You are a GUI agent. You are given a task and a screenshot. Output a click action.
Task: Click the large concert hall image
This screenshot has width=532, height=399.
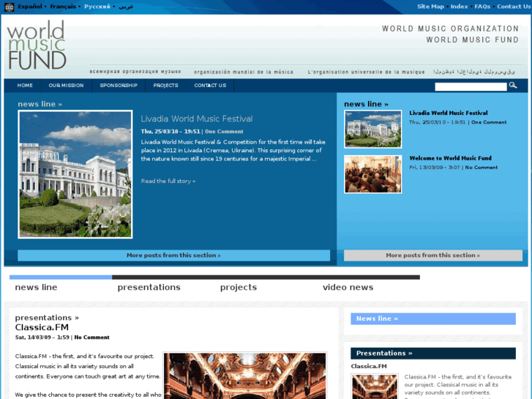[x=245, y=376]
